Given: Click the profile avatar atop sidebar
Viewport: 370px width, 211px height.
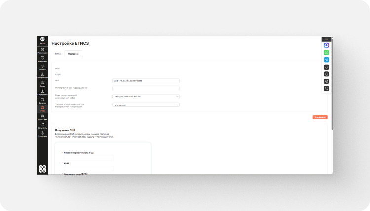Looking at the screenshot, I should [42, 39].
